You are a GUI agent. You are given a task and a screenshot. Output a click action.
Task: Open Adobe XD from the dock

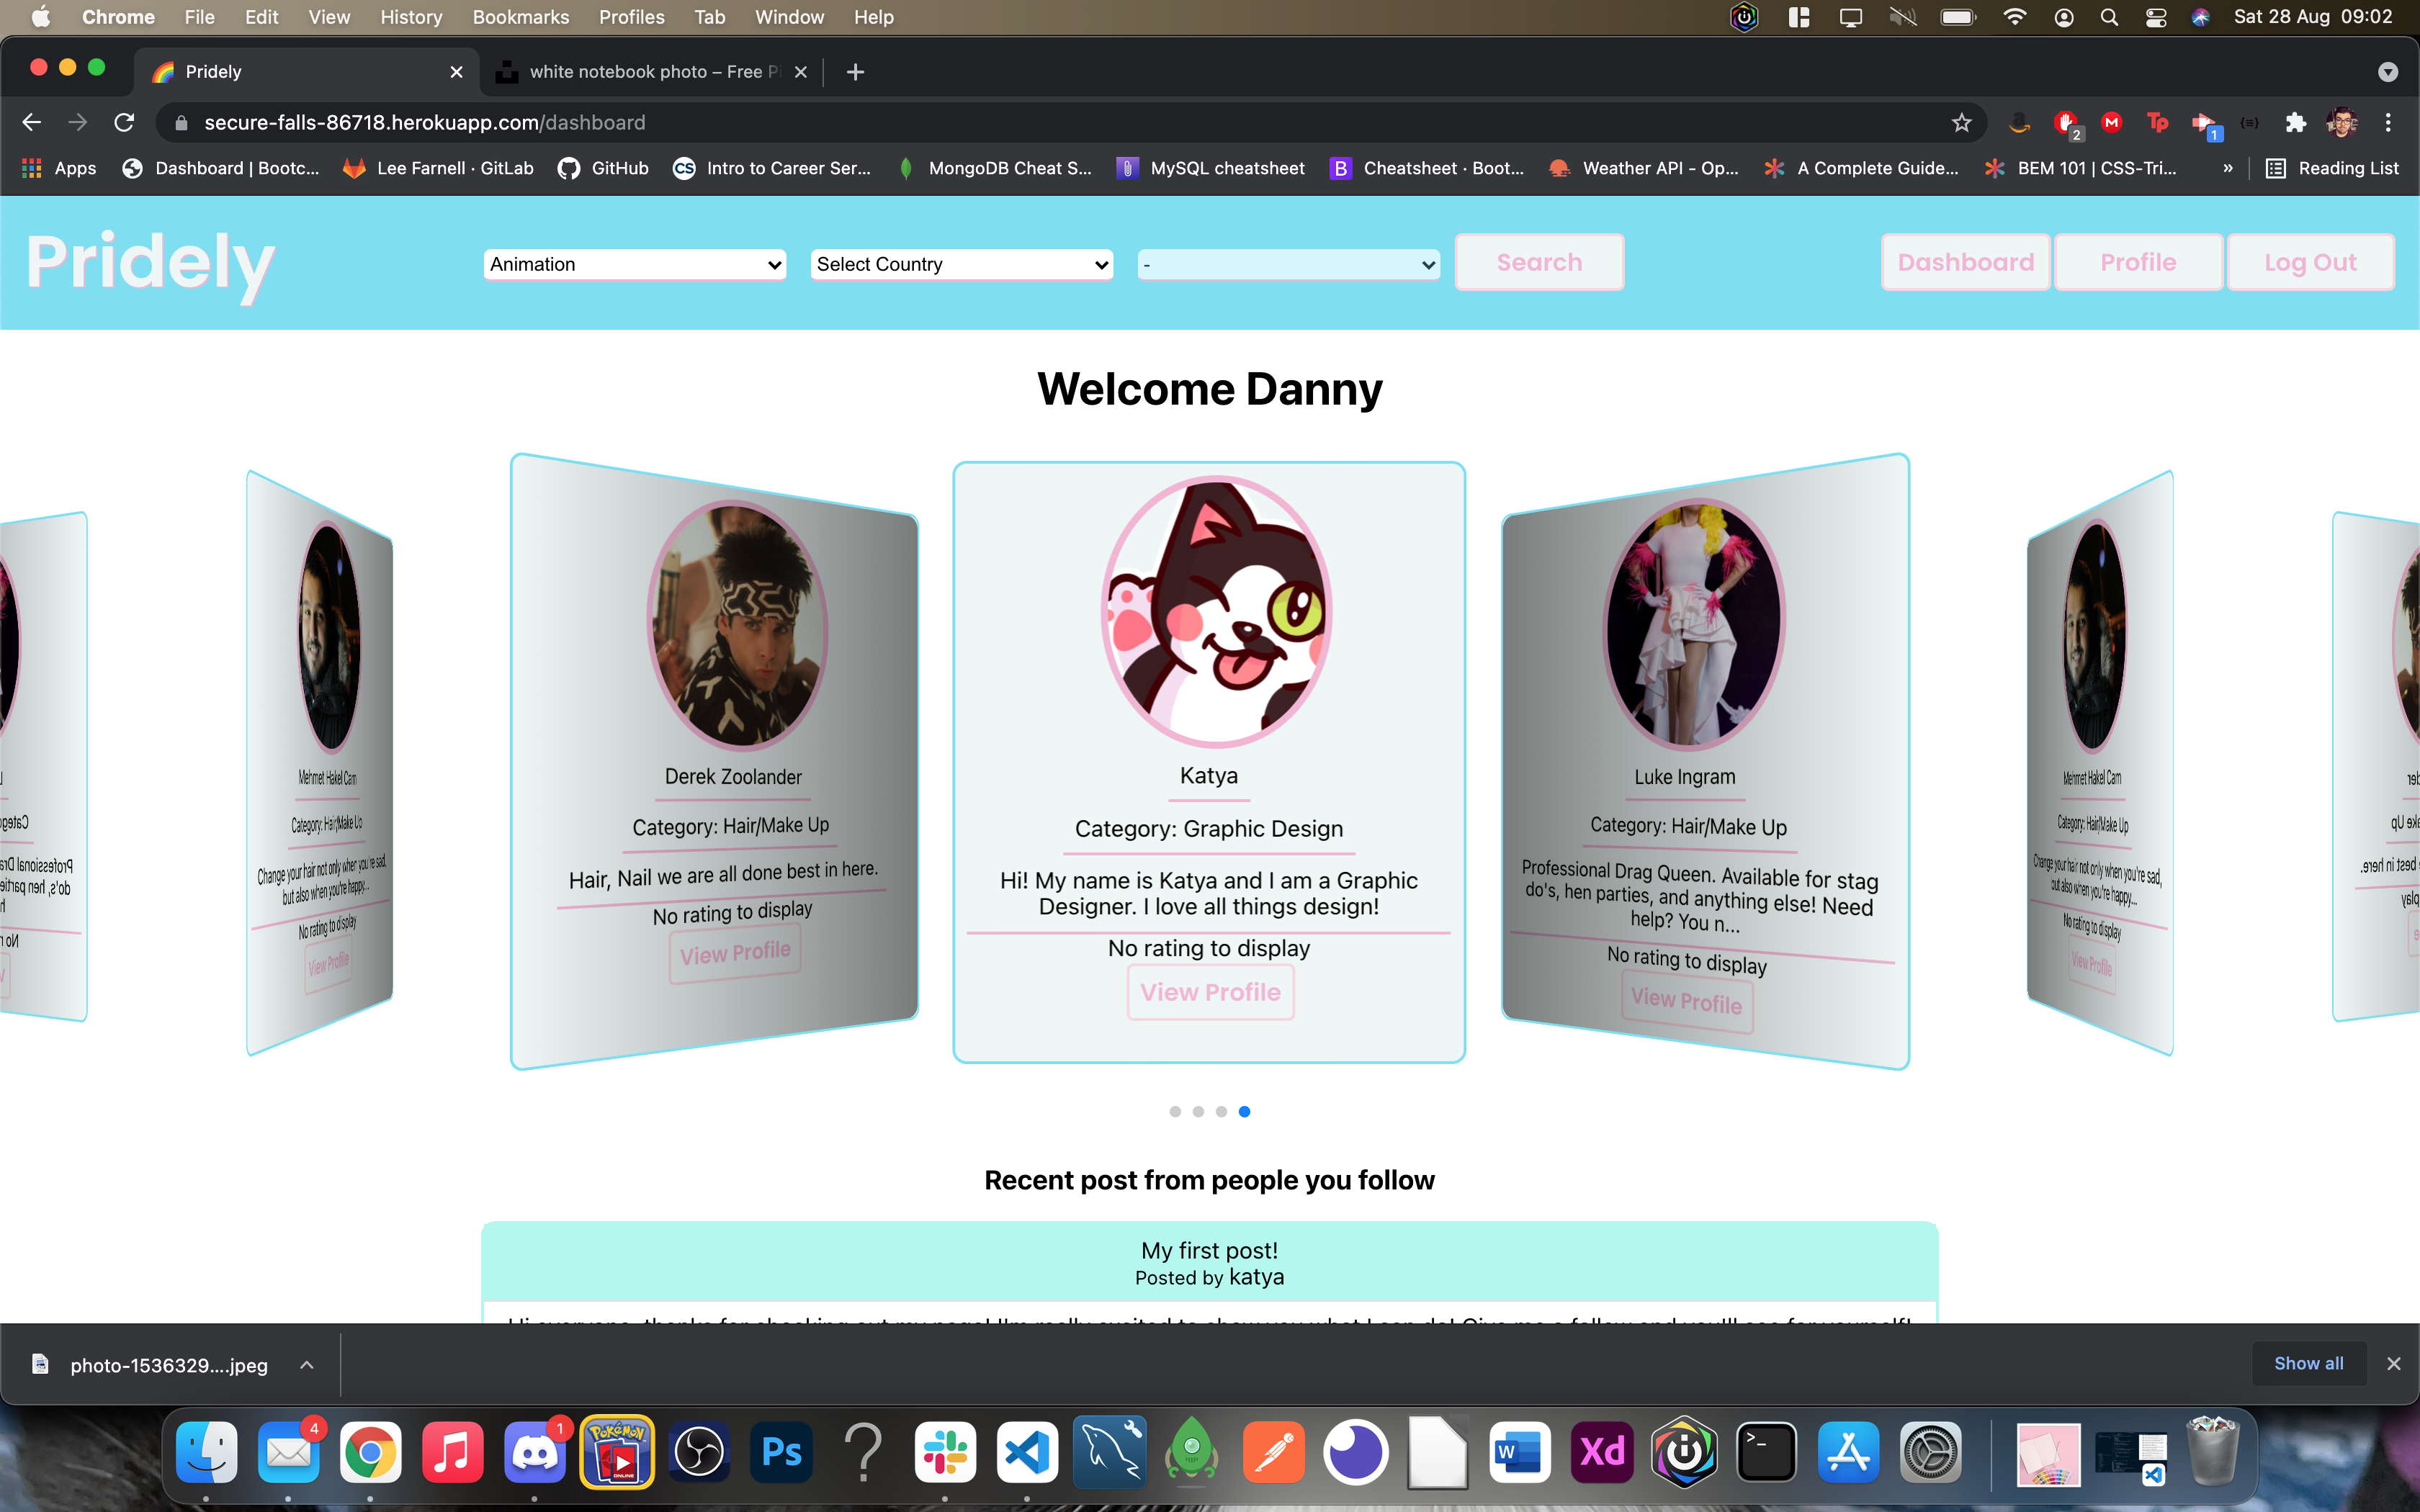click(1602, 1452)
